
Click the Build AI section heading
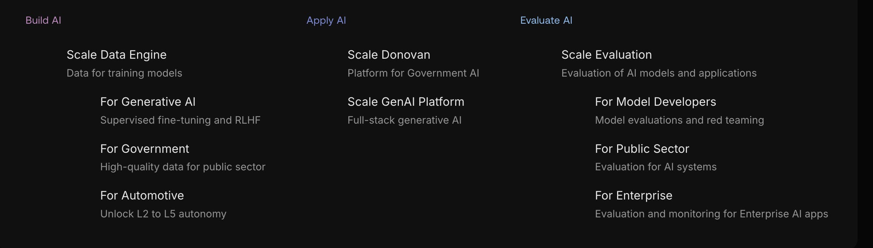click(43, 20)
